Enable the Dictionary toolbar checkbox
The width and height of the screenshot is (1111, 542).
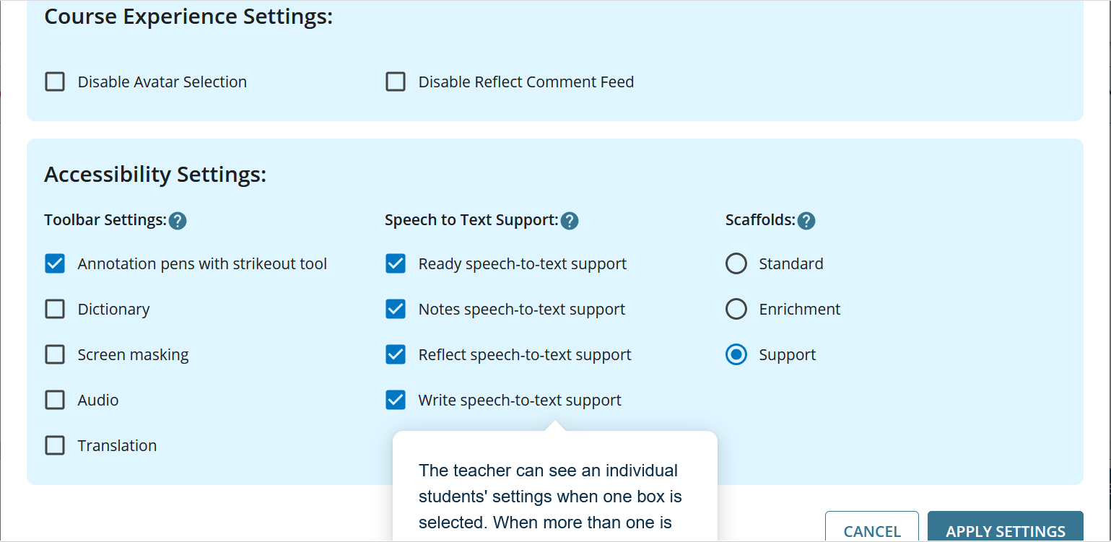(55, 309)
